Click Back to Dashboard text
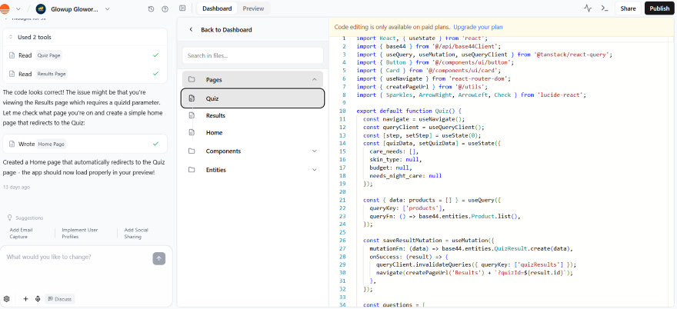This screenshot has height=309, width=677. tap(226, 30)
